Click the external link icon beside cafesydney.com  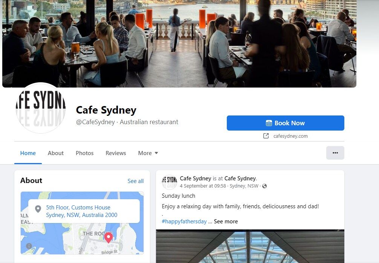[266, 136]
